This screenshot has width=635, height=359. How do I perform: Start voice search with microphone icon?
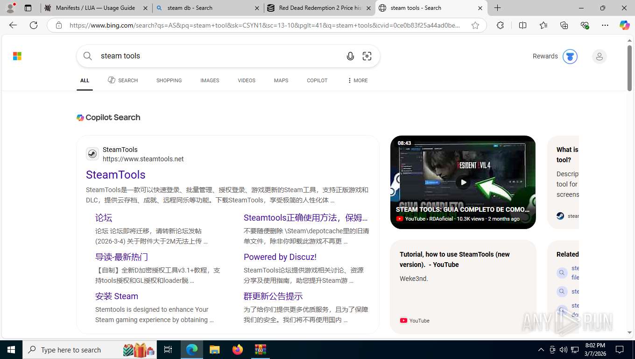click(x=350, y=56)
